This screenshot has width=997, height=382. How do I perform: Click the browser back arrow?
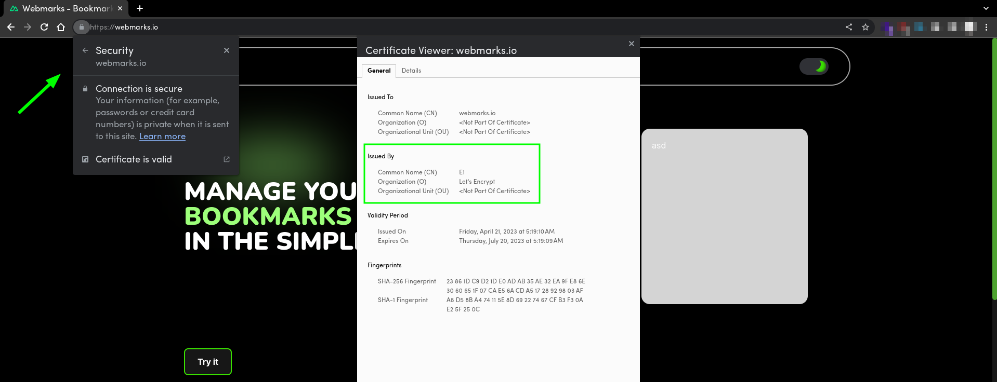click(x=11, y=27)
